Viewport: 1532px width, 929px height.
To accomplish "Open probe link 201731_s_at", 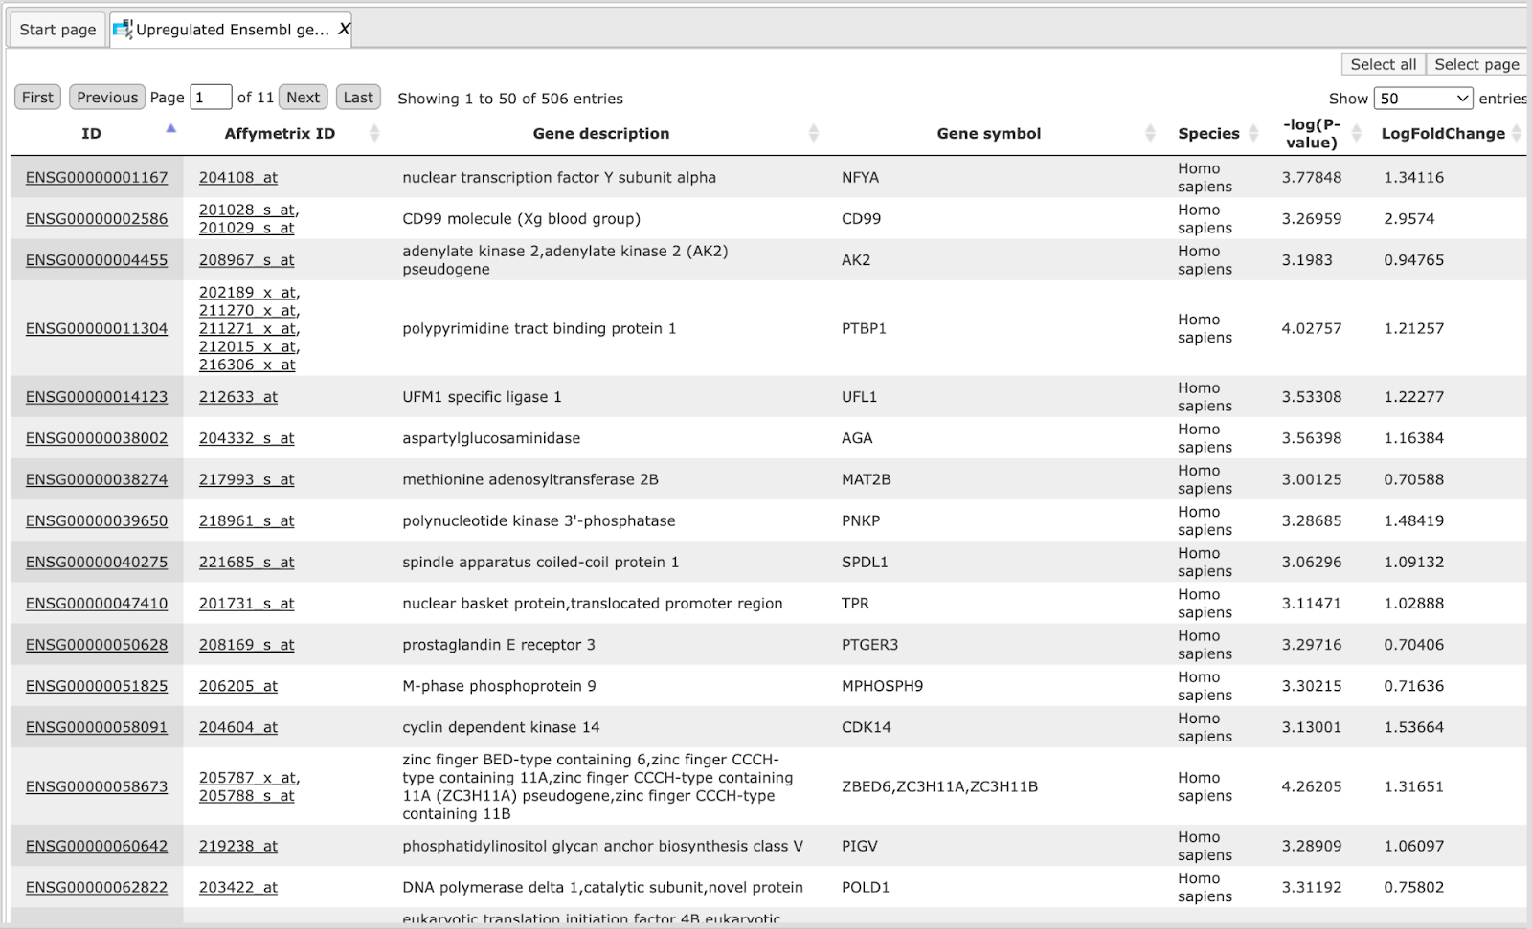I will click(x=247, y=603).
